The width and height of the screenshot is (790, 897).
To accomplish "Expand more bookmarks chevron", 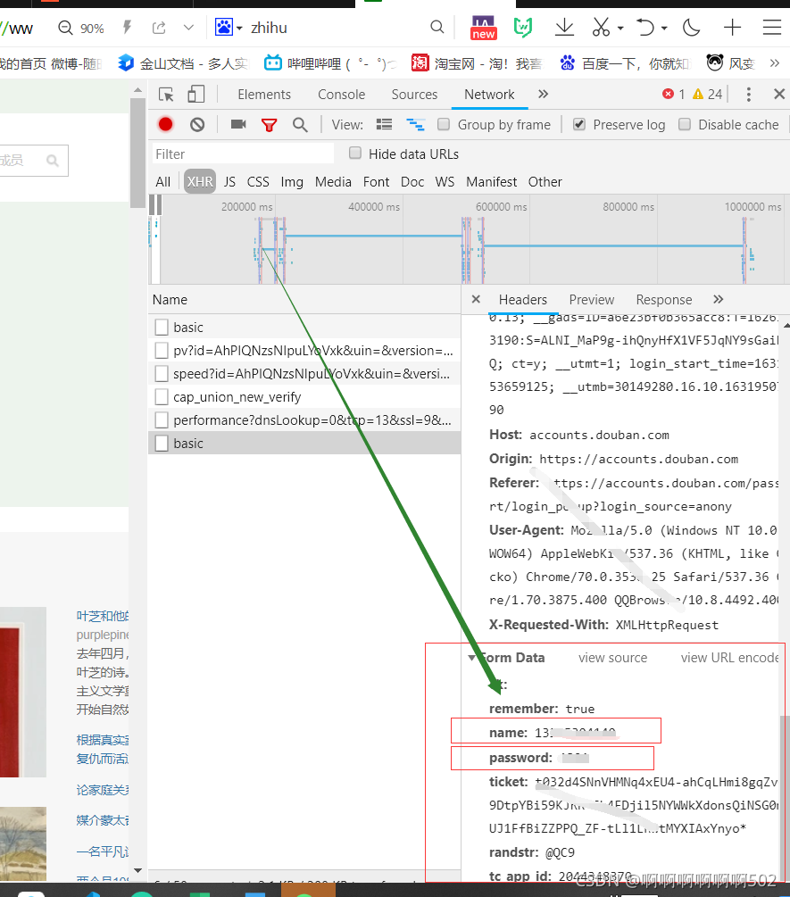I will click(775, 63).
